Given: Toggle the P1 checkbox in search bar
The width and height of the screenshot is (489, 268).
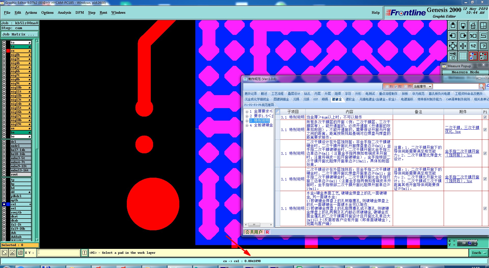Looking at the screenshot, I should [387, 86].
